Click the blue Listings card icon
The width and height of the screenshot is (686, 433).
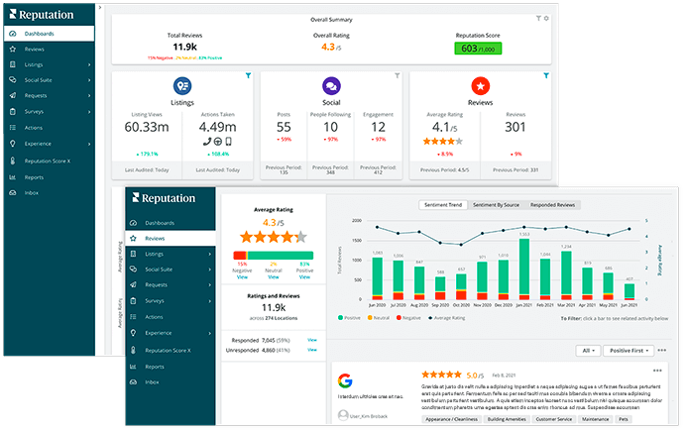pos(184,86)
